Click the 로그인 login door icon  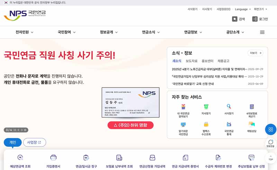click(255, 19)
